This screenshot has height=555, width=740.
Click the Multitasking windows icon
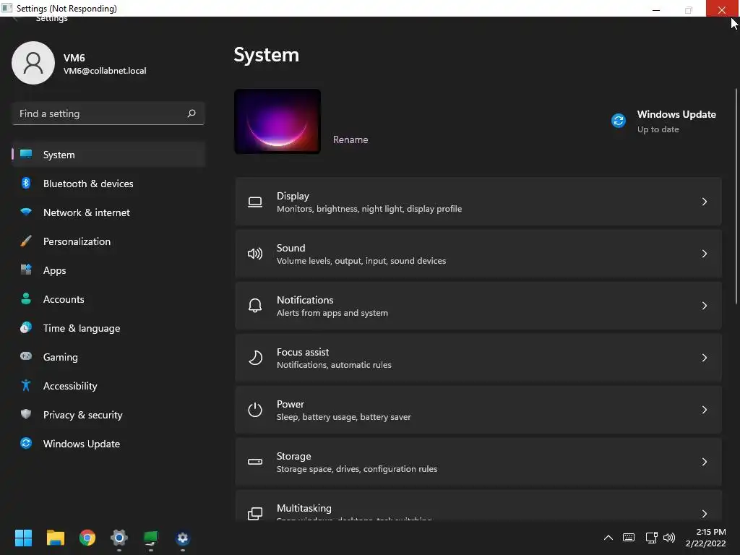click(x=255, y=514)
